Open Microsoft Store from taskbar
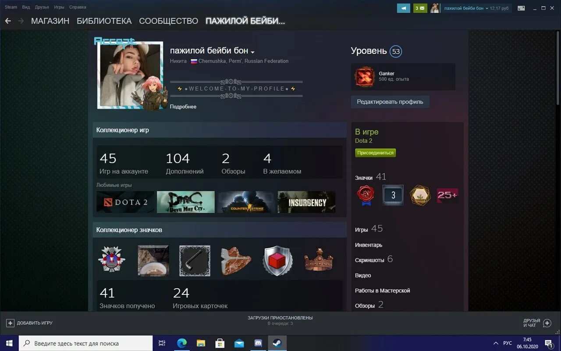The width and height of the screenshot is (561, 351). point(220,343)
